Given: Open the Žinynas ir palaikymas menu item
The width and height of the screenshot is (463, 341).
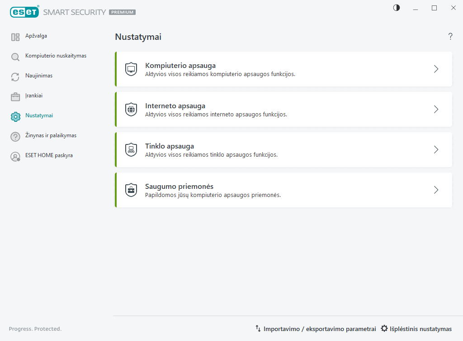Looking at the screenshot, I should coord(51,135).
